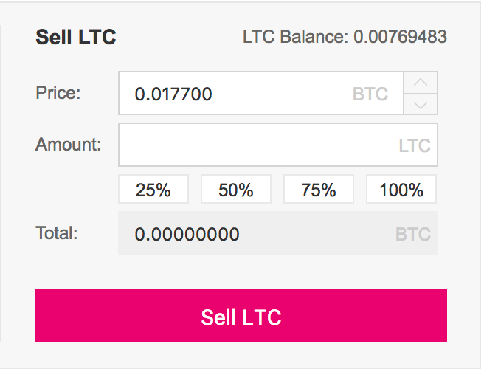Click the 0.00000000 total value
484x369 pixels.
[187, 234]
